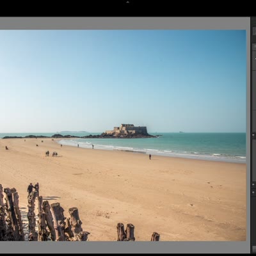Expand the hidden top panel using the triangle arrow
Viewport: 256px width, 256px height.
[x=128, y=2]
